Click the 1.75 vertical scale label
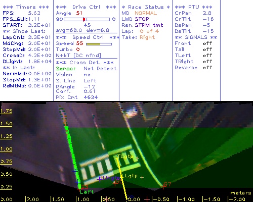 pyautogui.click(x=6, y=111)
